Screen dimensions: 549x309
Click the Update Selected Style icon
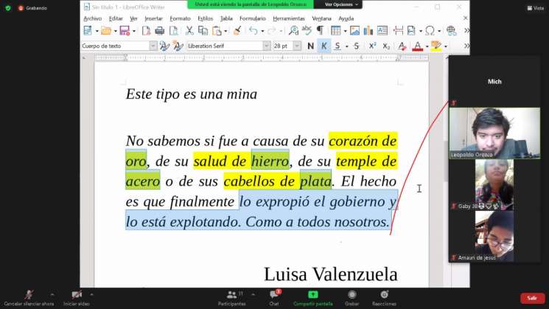(x=164, y=46)
